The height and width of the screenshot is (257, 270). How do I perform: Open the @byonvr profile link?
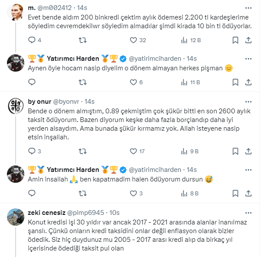point(67,102)
